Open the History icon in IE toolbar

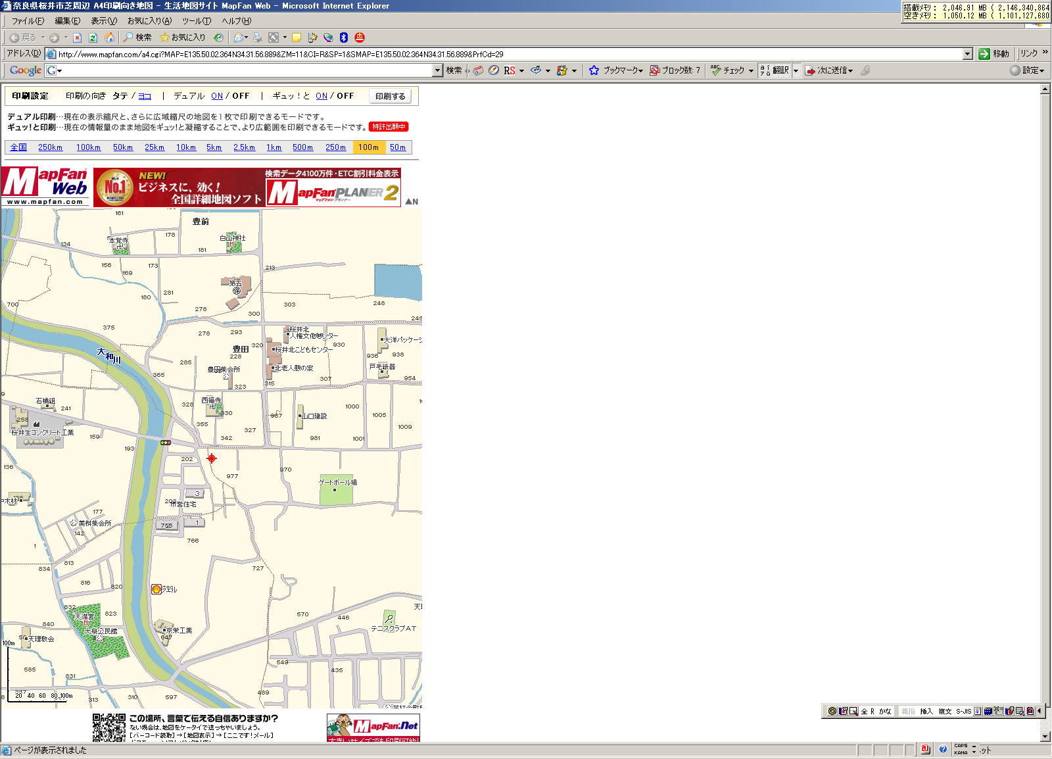[x=218, y=37]
